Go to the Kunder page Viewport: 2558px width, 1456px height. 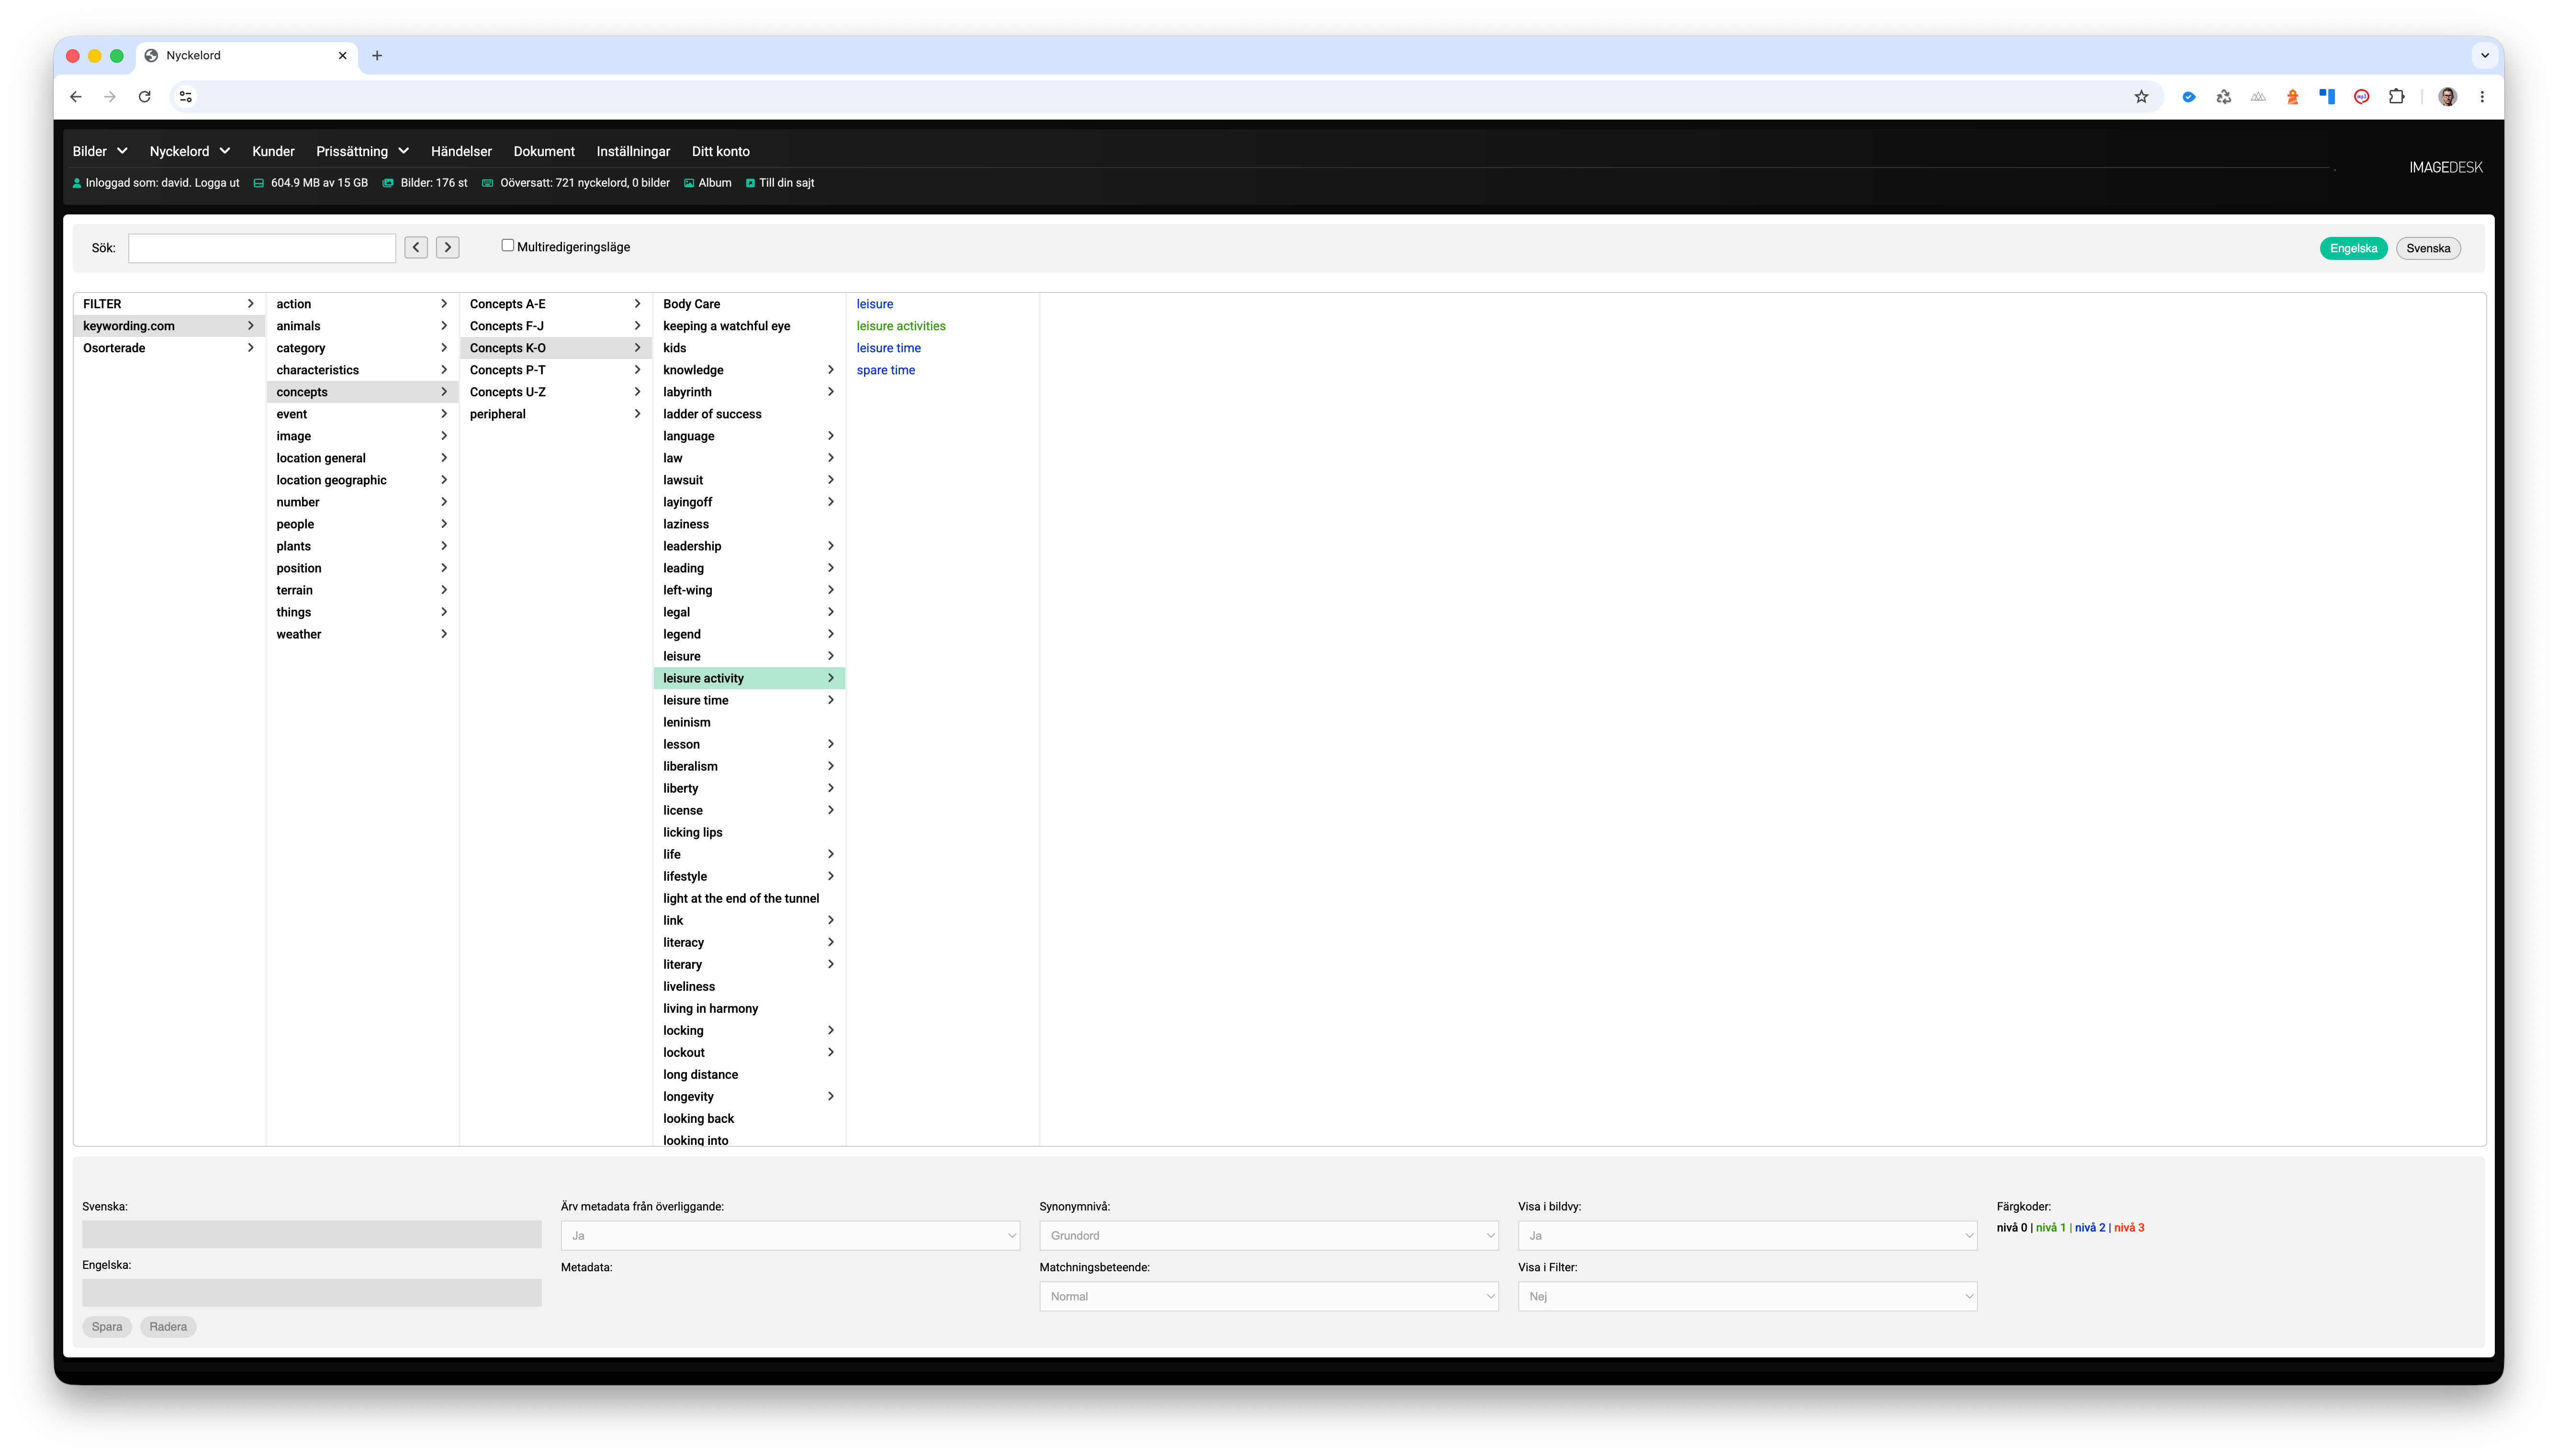tap(273, 151)
